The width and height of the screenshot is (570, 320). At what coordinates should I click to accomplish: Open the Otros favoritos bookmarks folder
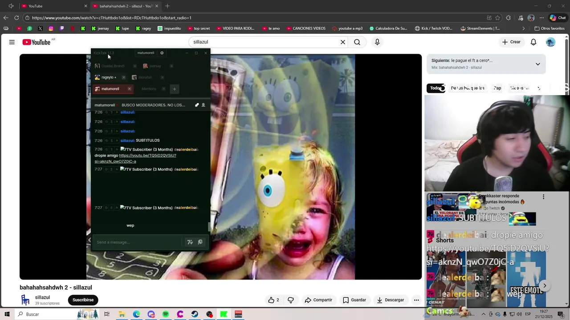tap(549, 28)
